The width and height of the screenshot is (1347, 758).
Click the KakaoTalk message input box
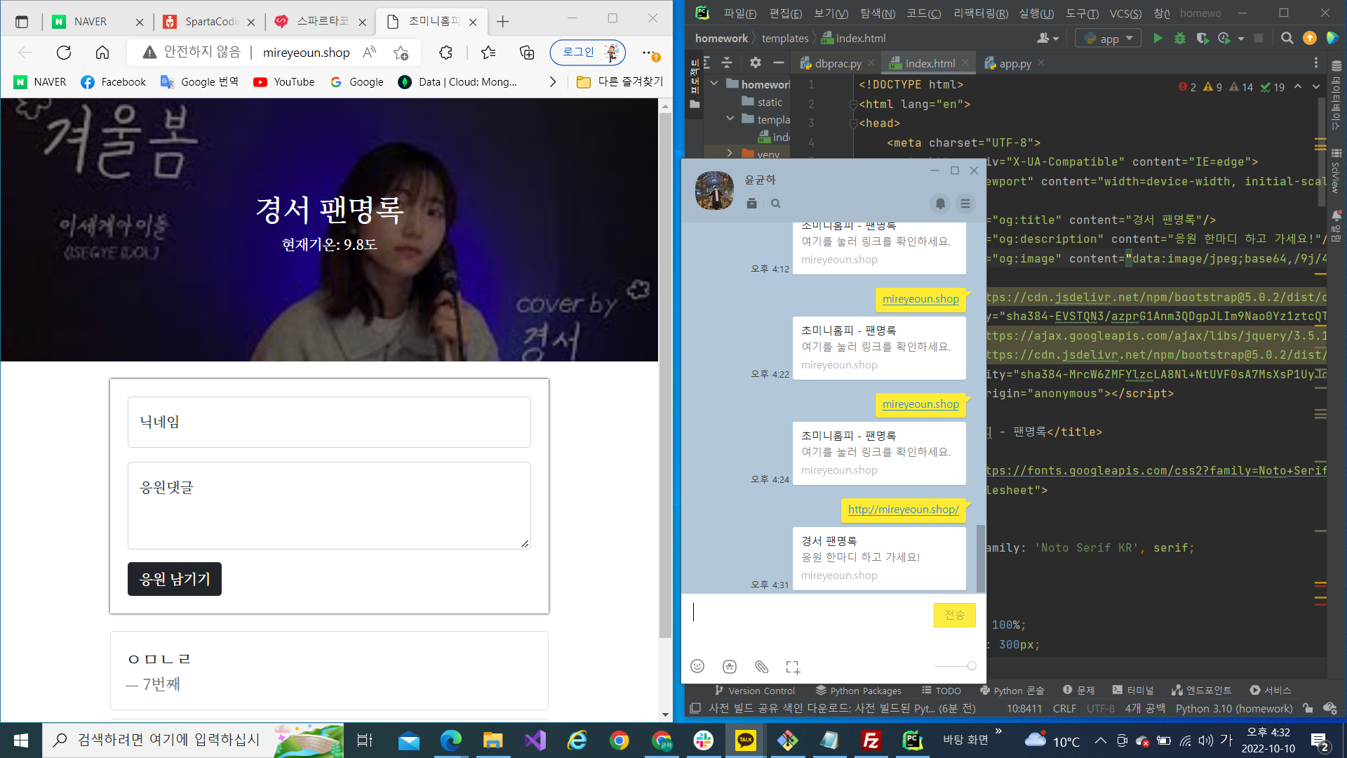808,621
